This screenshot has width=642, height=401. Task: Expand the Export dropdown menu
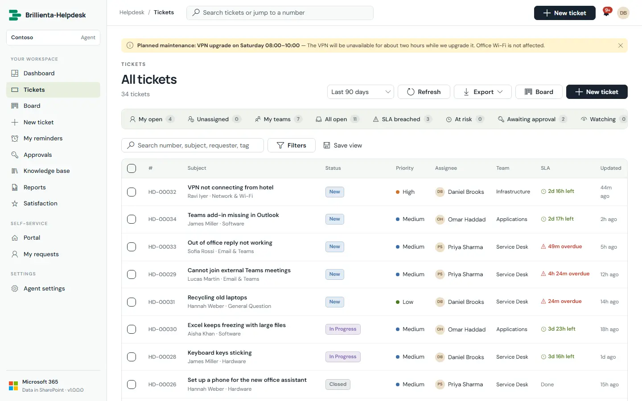(483, 92)
